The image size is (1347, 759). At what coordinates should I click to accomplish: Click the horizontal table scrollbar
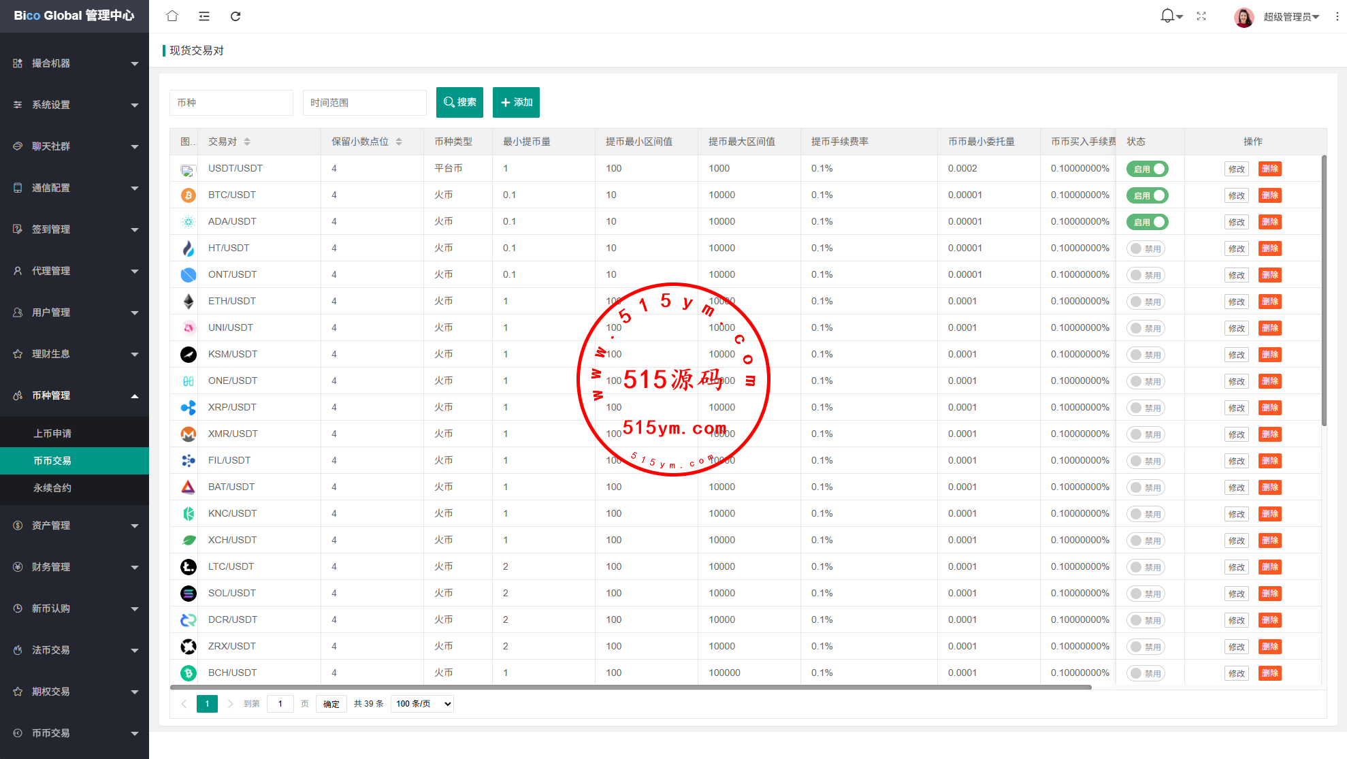tap(630, 688)
